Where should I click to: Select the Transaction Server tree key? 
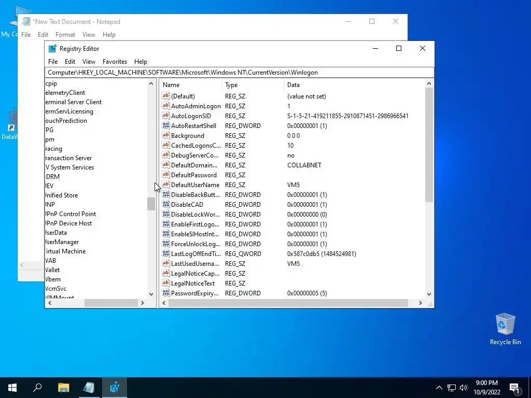(x=68, y=158)
